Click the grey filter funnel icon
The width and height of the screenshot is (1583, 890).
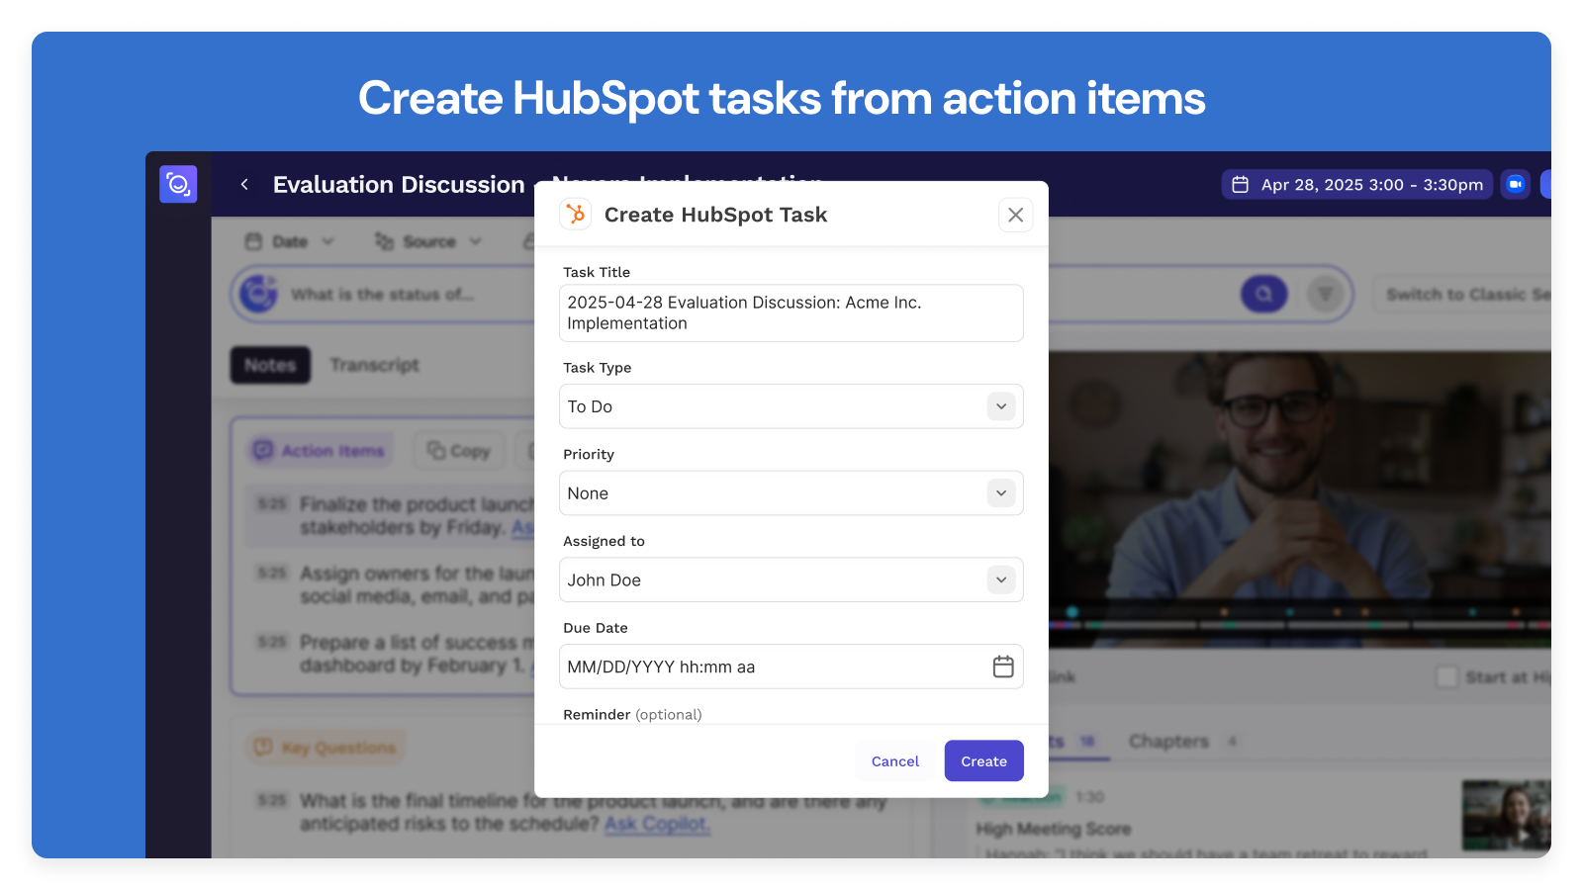point(1325,294)
